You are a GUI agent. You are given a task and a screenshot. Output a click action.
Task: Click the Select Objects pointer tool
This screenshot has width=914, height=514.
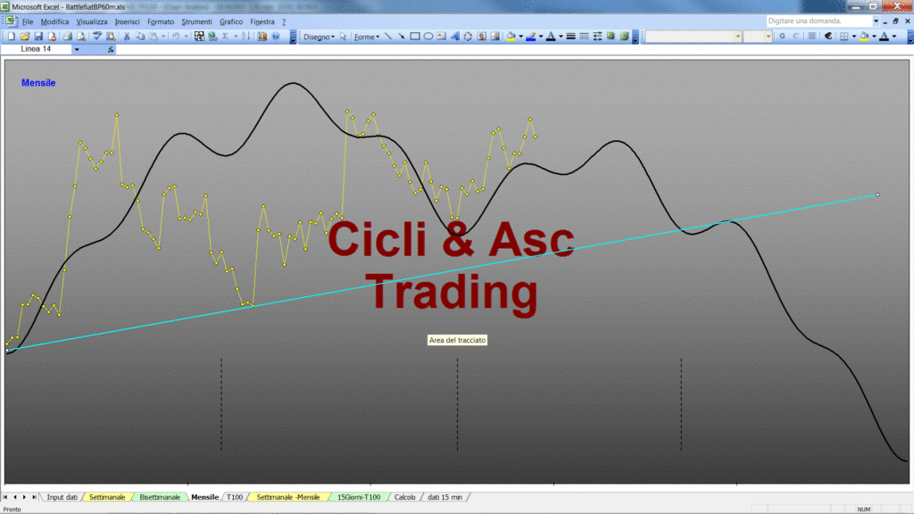pyautogui.click(x=344, y=36)
